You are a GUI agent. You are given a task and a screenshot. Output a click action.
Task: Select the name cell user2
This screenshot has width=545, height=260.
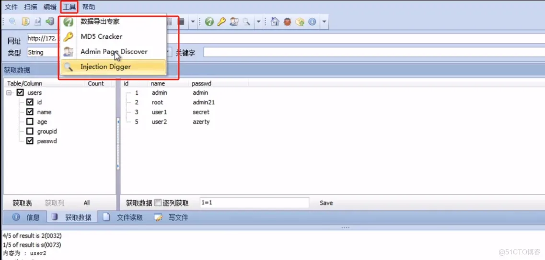tap(159, 122)
